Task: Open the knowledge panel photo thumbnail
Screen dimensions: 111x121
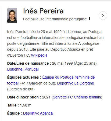Action: [12, 16]
